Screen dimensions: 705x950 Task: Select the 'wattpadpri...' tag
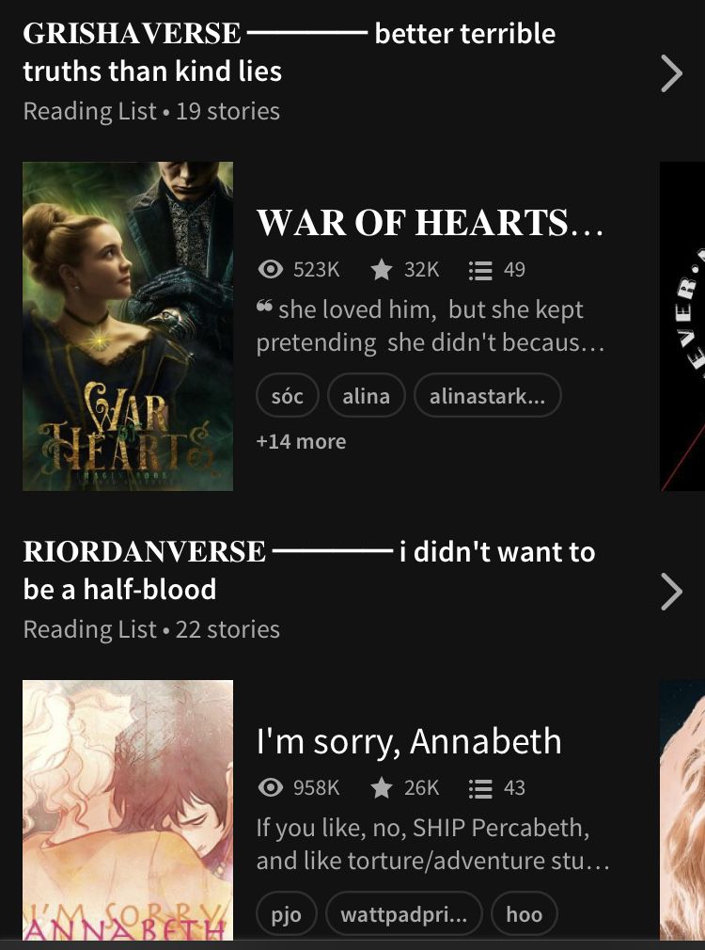click(x=404, y=913)
